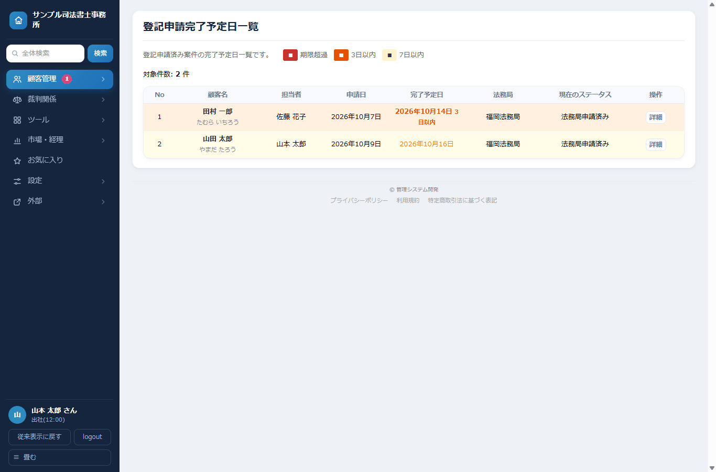Click the 市場・経理 chart icon

(17, 140)
